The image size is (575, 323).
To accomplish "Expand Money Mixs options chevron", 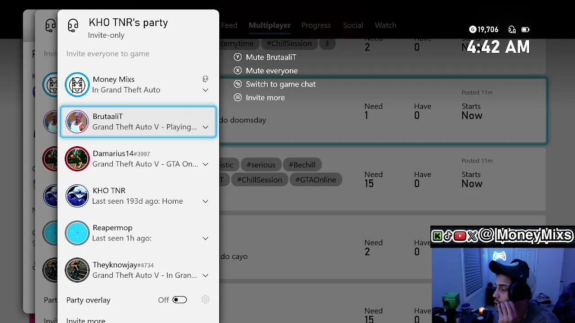I will pyautogui.click(x=205, y=90).
